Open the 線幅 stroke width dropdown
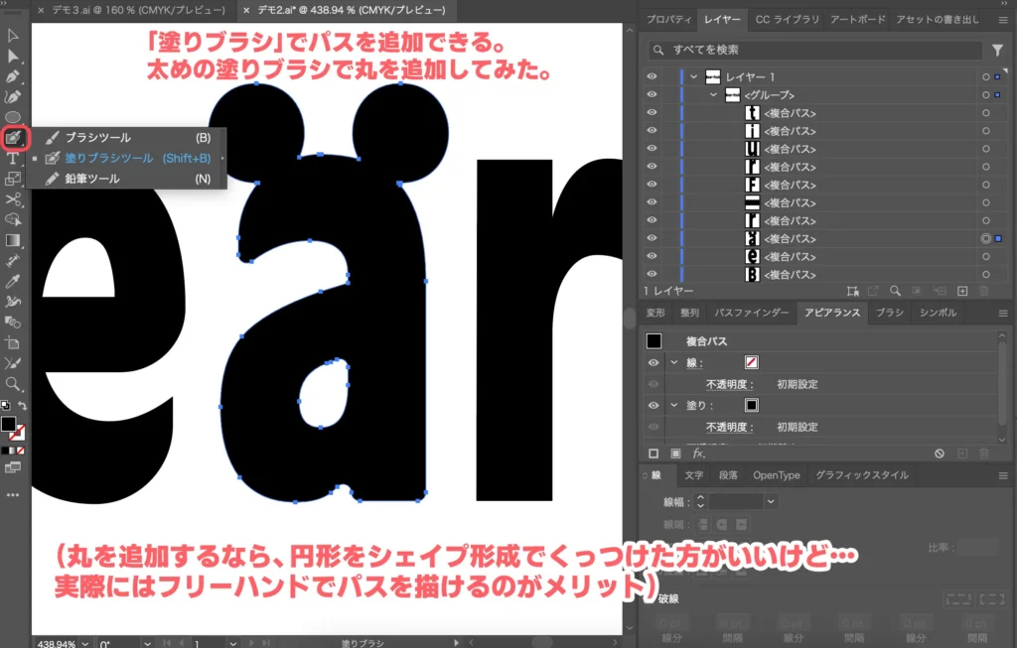The image size is (1017, 648). coord(771,502)
